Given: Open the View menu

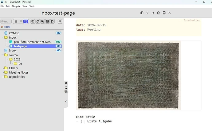Looking at the screenshot, I should coord(25,6).
